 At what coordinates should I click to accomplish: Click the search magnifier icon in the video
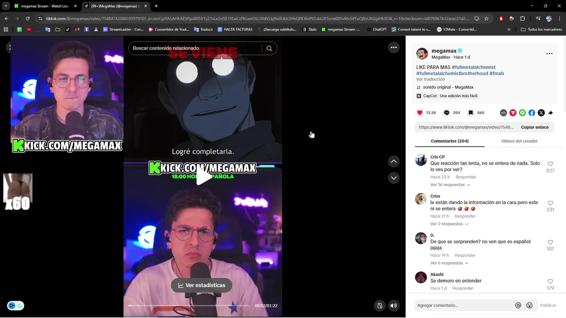click(x=269, y=48)
